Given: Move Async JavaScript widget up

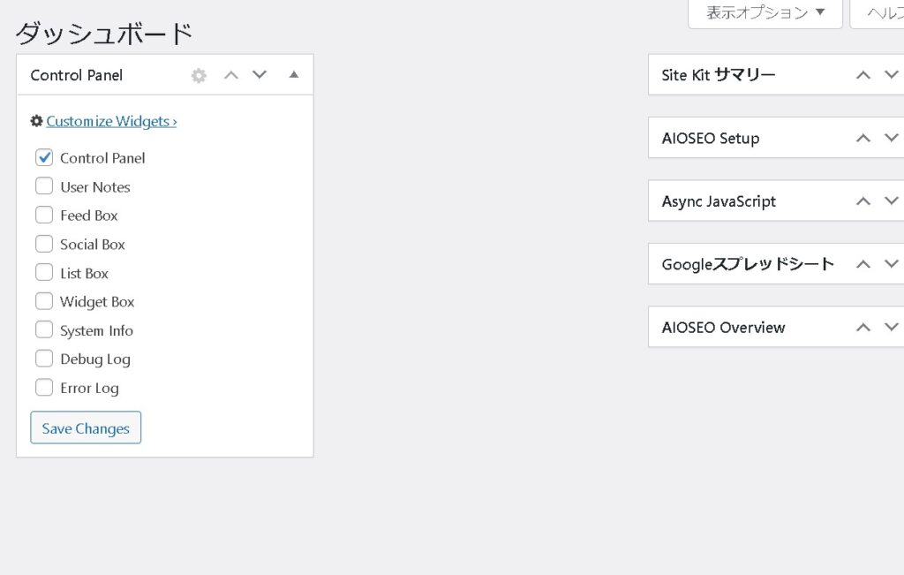Looking at the screenshot, I should point(863,201).
